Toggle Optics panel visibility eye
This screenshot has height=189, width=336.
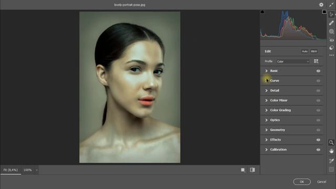[x=318, y=120]
